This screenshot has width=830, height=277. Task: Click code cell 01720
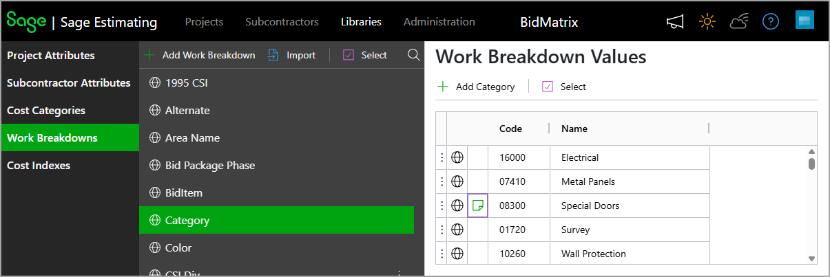(x=519, y=230)
